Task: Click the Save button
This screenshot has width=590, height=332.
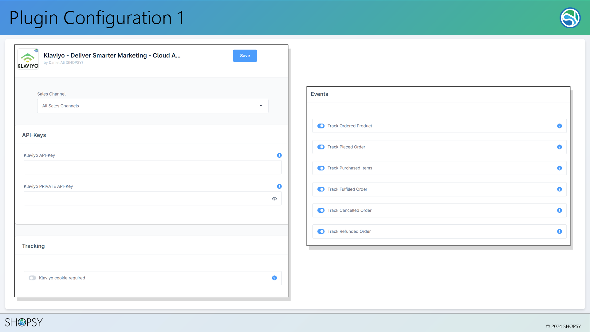Action: [x=245, y=56]
